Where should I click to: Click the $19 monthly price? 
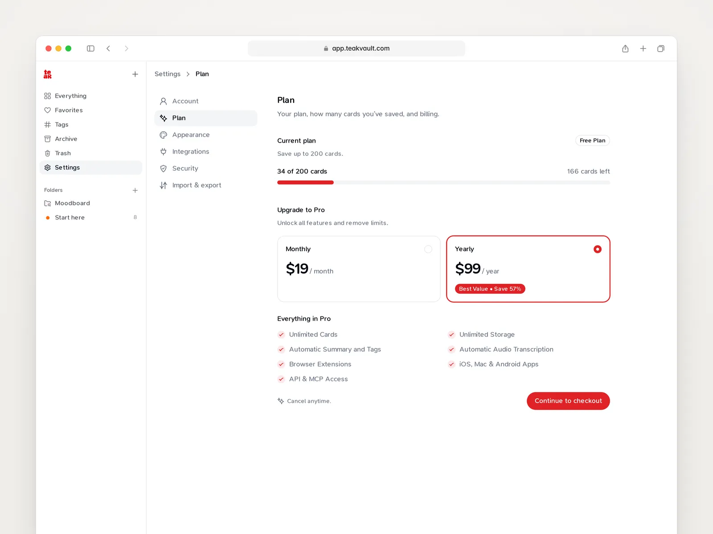[x=297, y=269]
